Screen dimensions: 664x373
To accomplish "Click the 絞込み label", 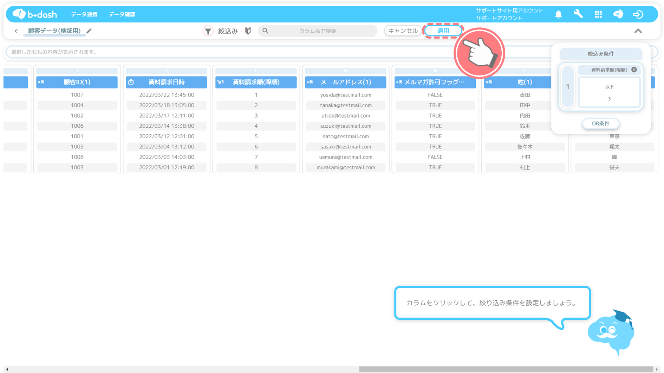I will (228, 31).
